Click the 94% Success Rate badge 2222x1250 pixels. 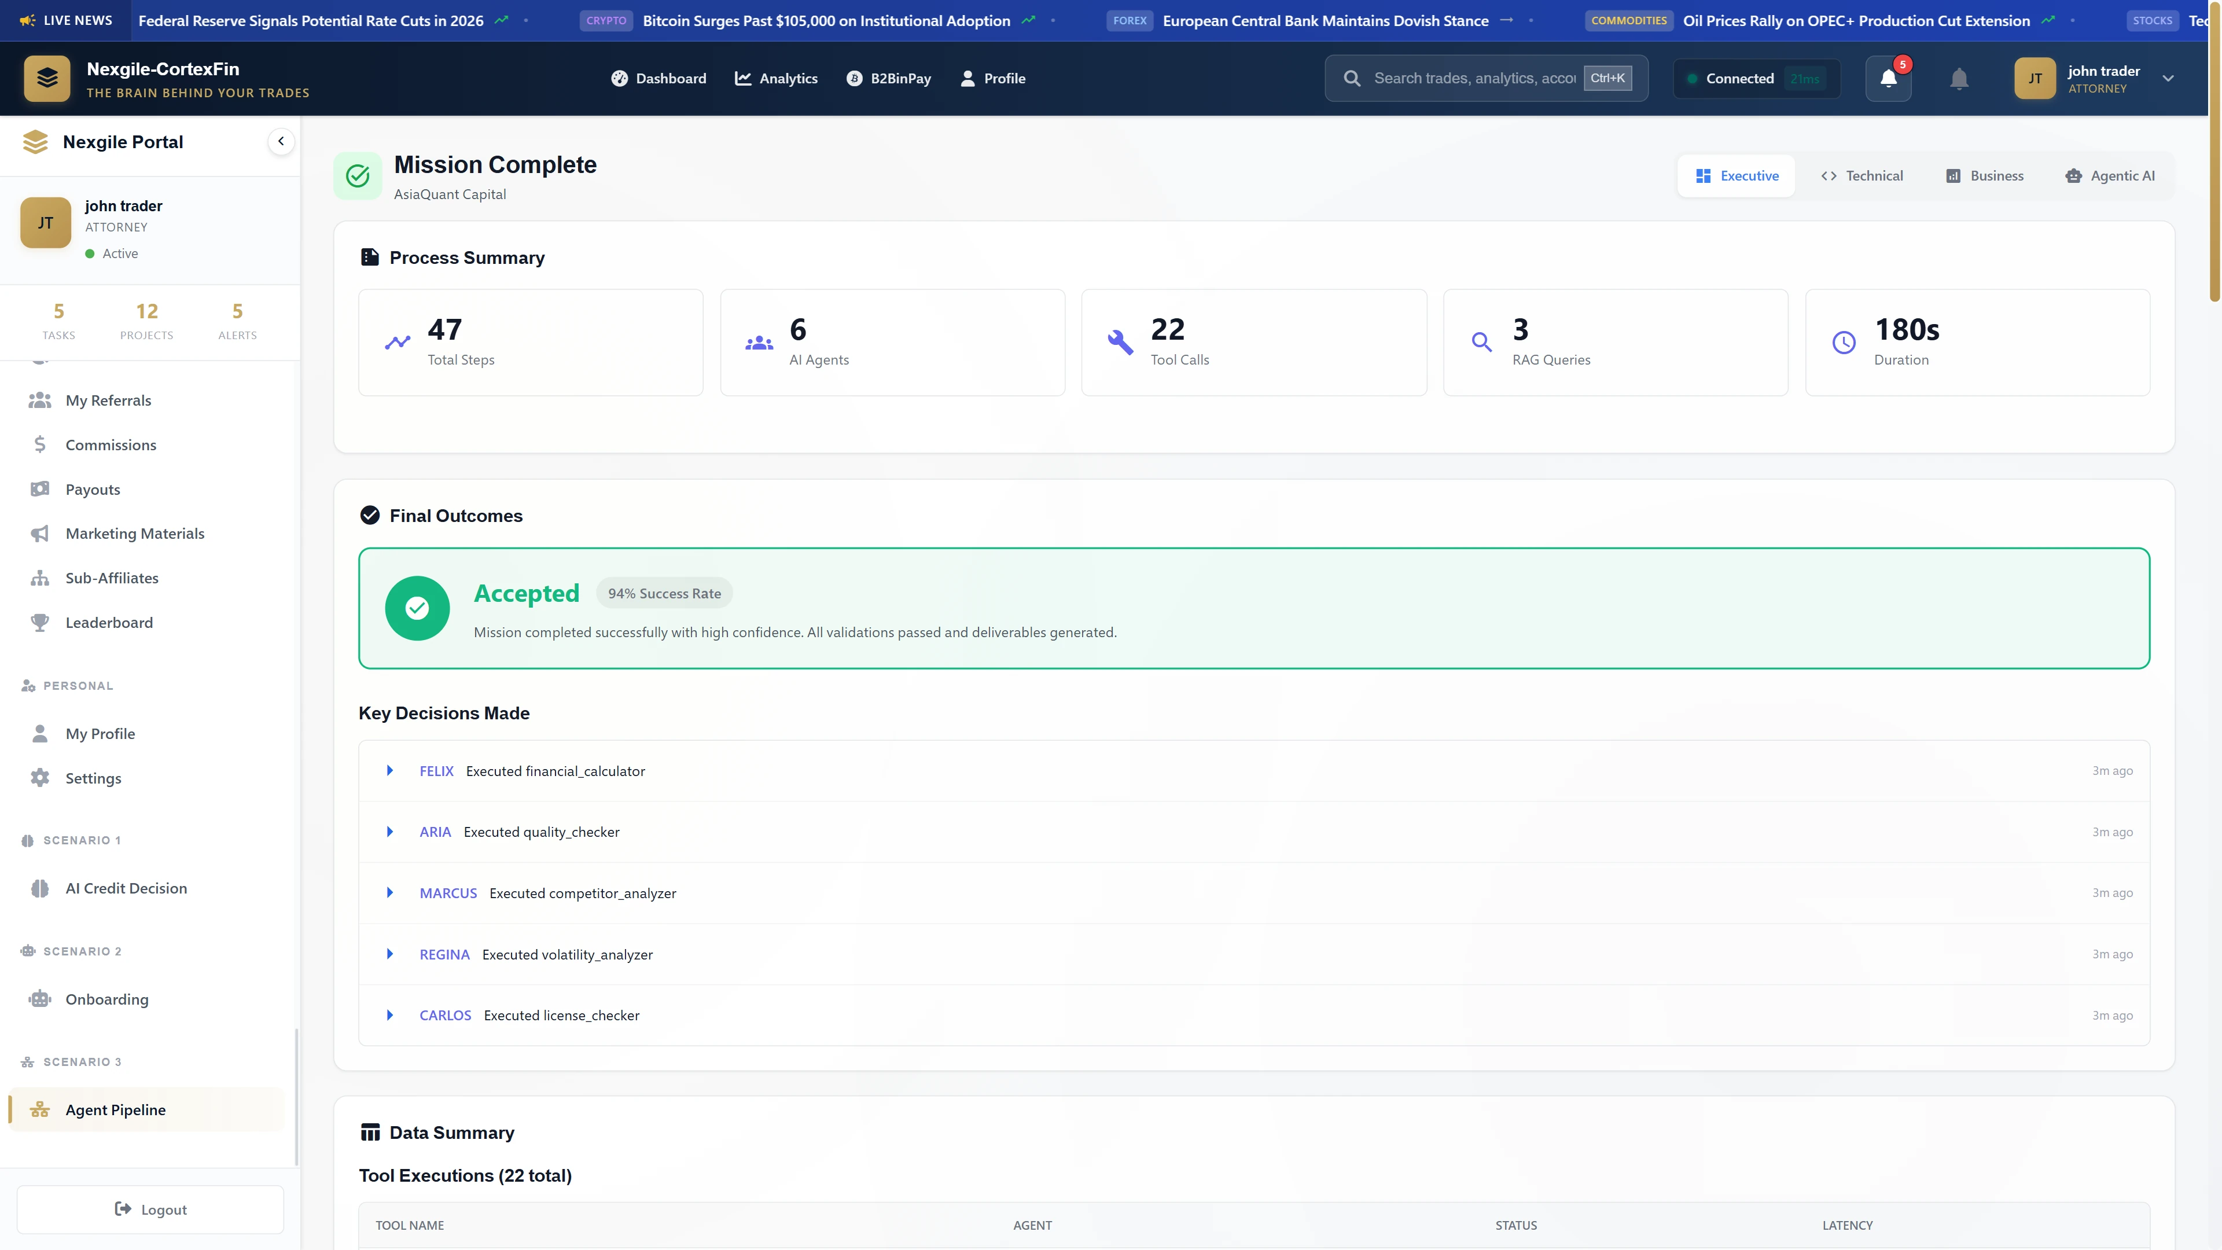(663, 593)
